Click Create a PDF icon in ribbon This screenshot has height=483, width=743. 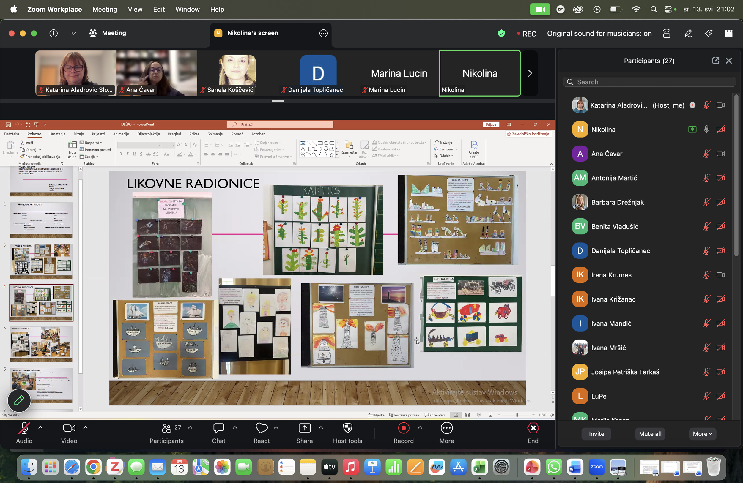(473, 149)
